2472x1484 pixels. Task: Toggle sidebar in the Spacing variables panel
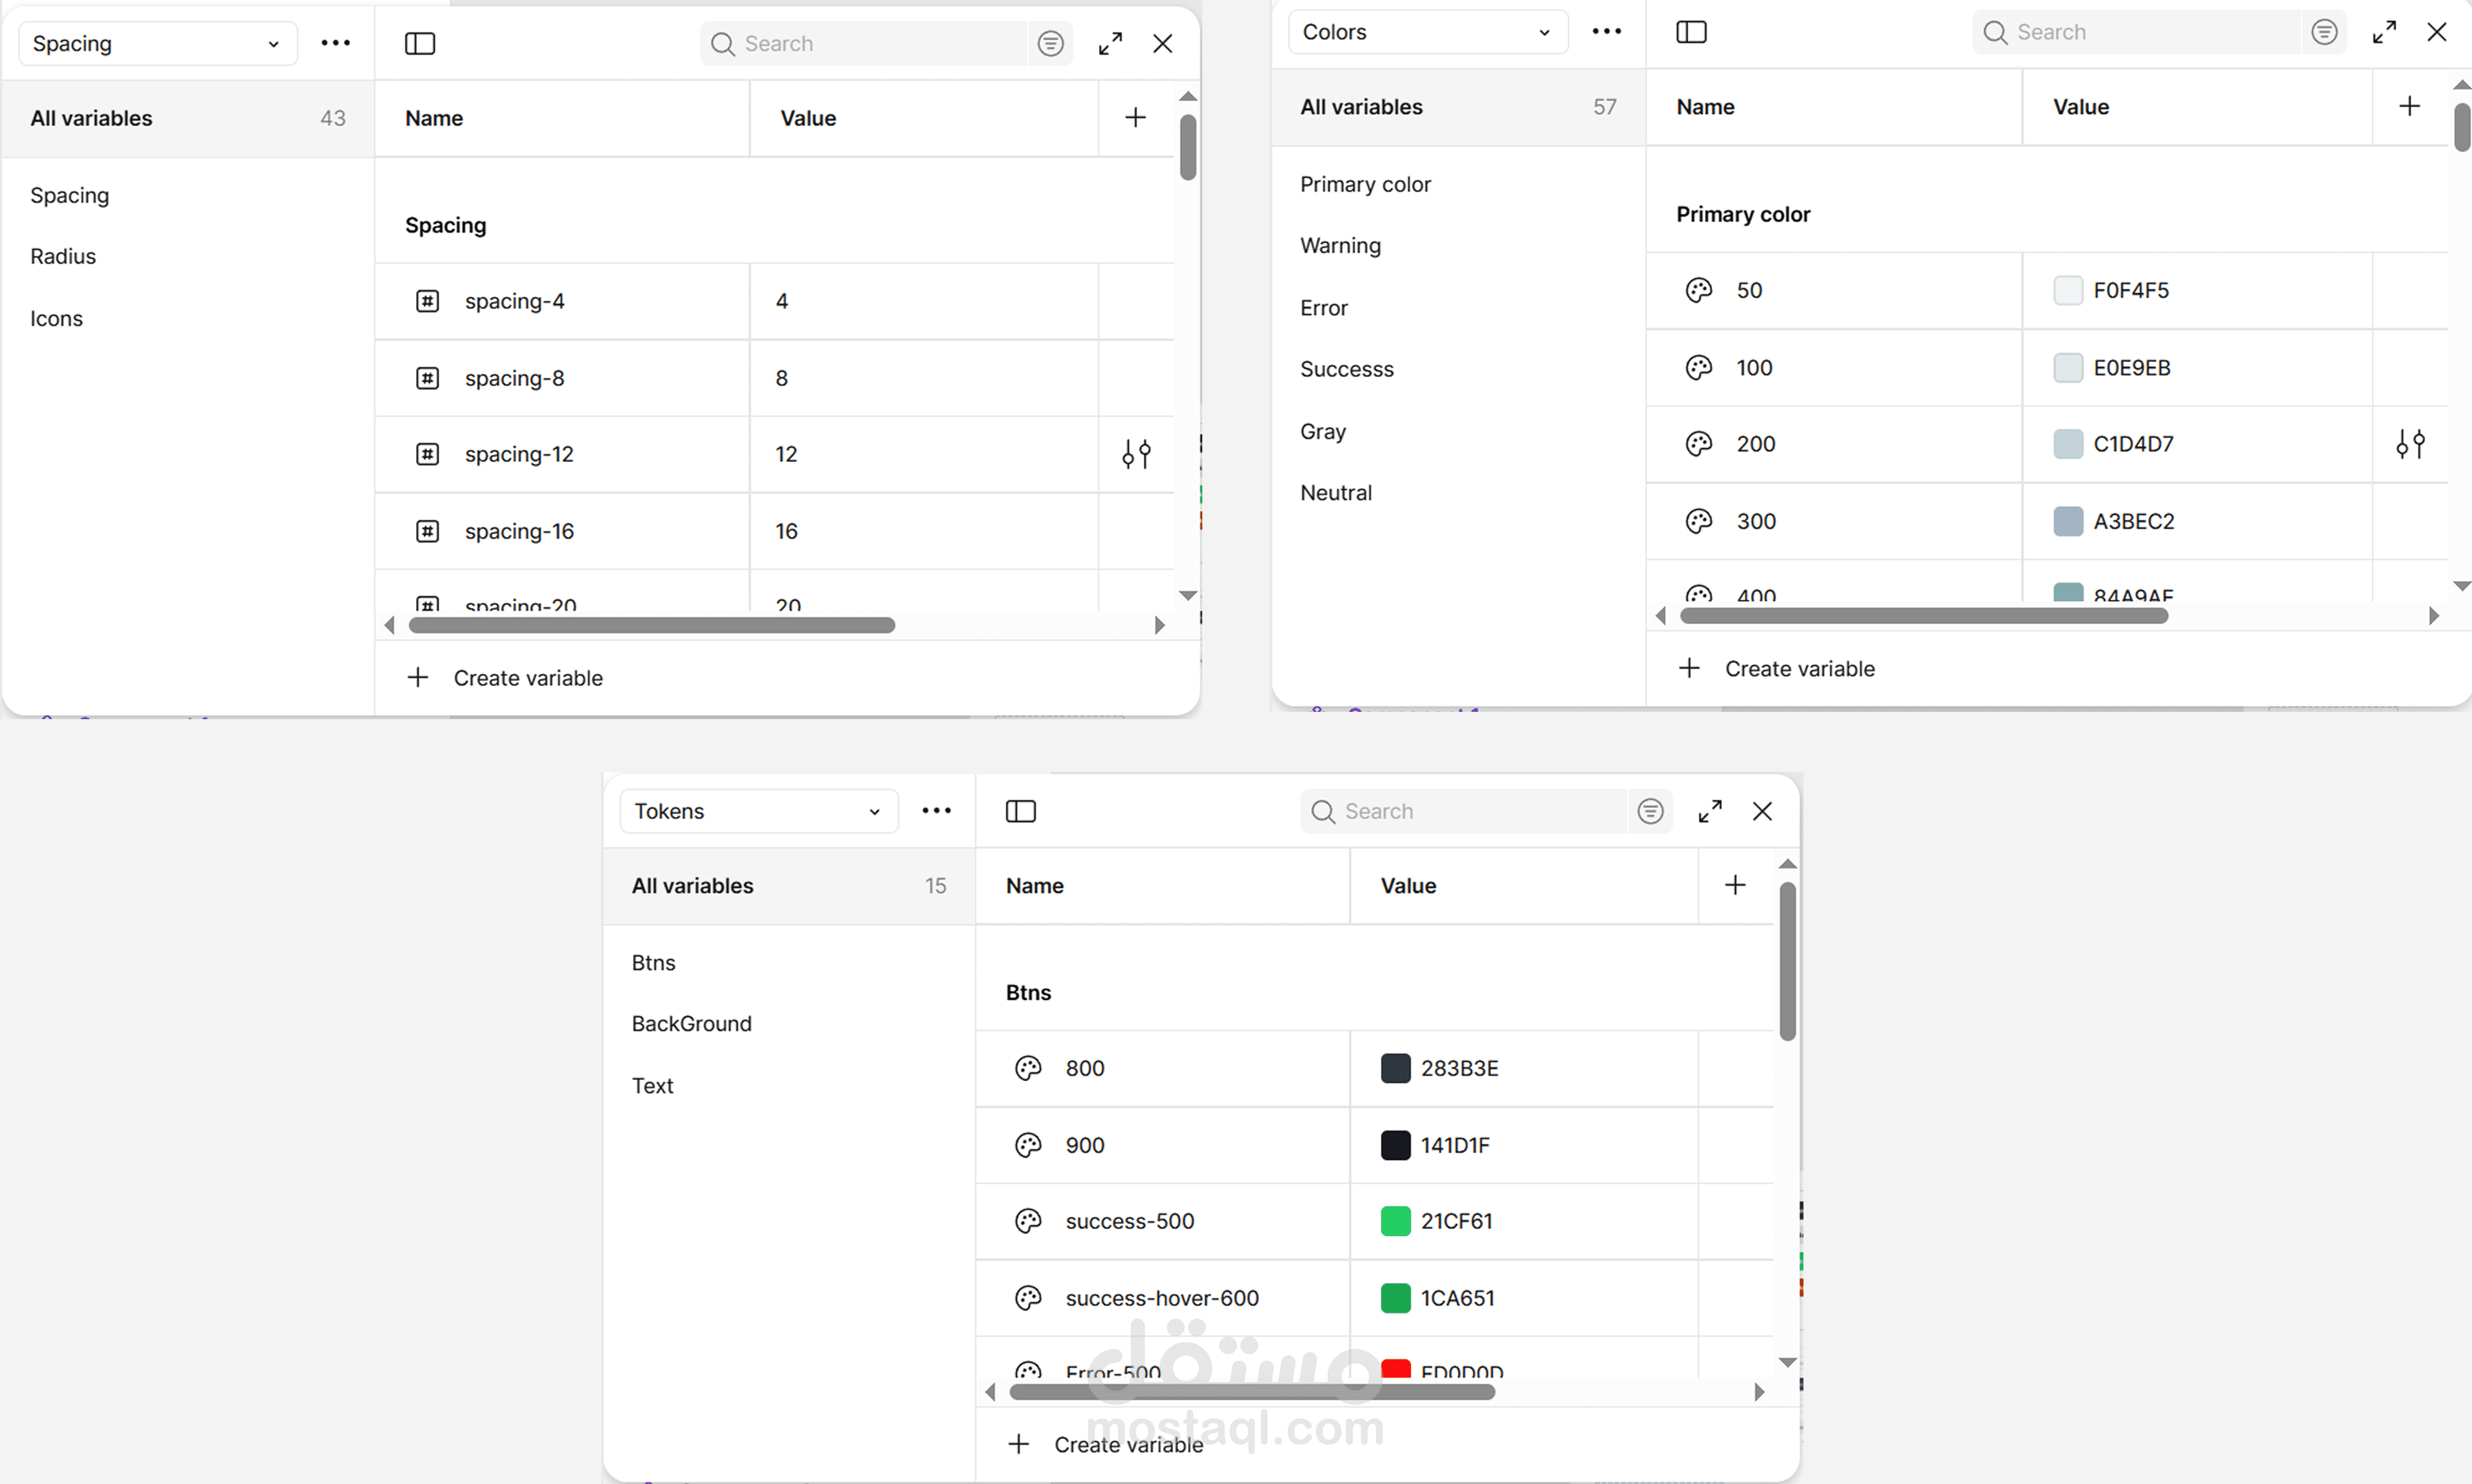tap(420, 44)
